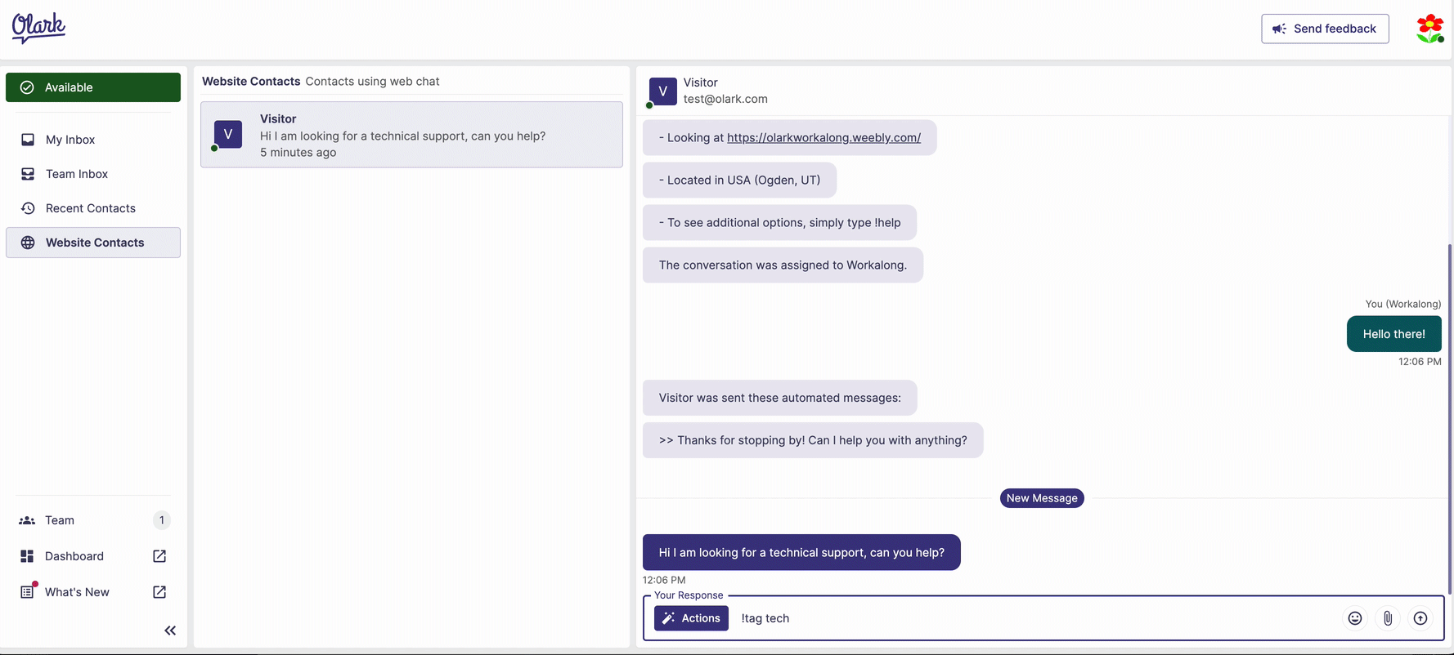Send the response using the arrow icon
Viewport: 1454px width, 655px height.
1420,618
